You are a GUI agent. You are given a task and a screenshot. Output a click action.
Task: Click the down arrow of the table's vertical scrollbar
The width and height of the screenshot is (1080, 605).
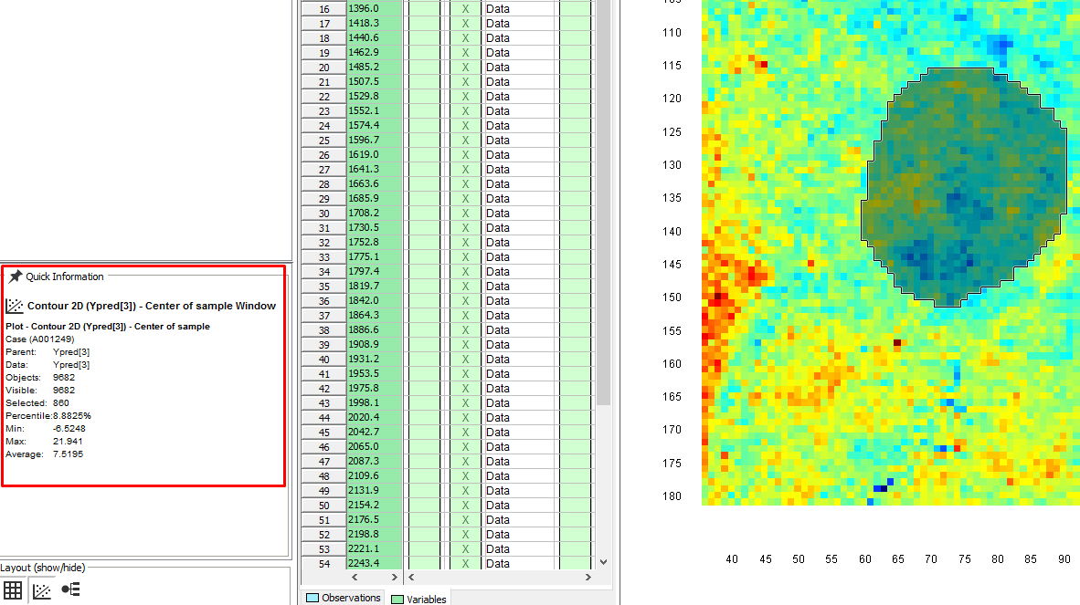pyautogui.click(x=602, y=562)
